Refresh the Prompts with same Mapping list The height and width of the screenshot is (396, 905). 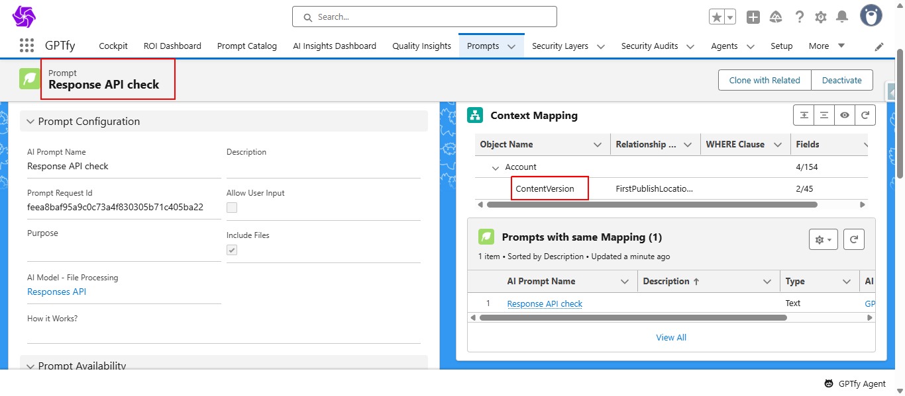(854, 239)
